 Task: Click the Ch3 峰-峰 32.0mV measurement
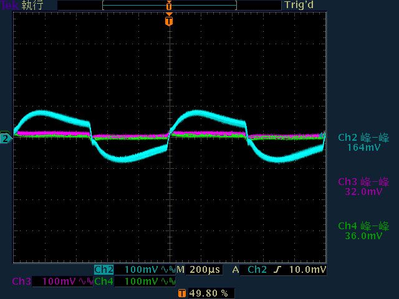point(363,186)
